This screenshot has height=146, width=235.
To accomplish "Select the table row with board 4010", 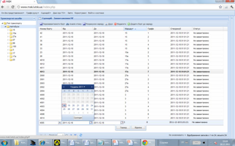I will pyautogui.click(x=131, y=60).
